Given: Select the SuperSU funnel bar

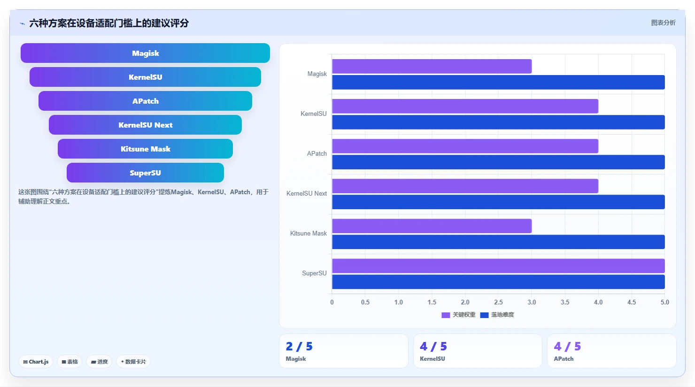Looking at the screenshot, I should pos(145,173).
